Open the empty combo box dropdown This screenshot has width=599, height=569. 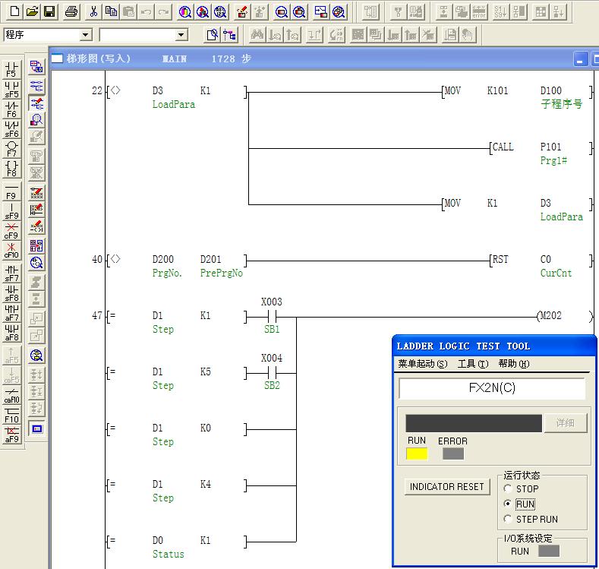click(181, 35)
